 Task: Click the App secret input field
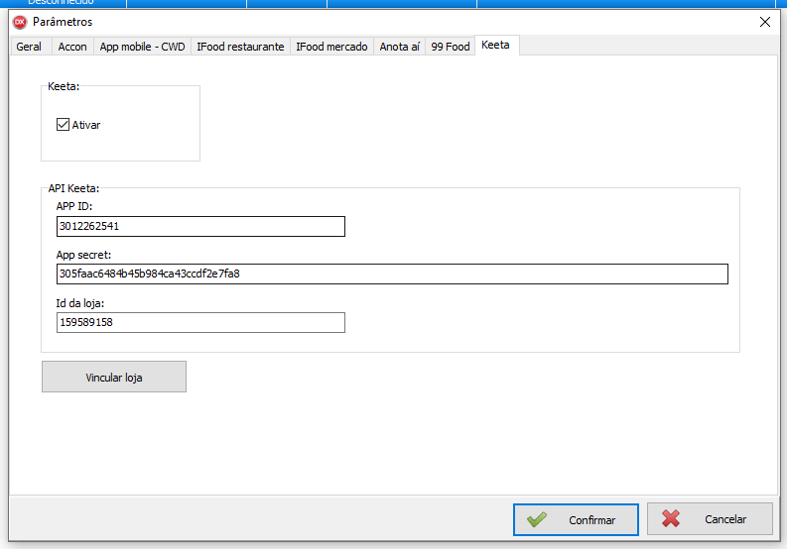(x=392, y=274)
